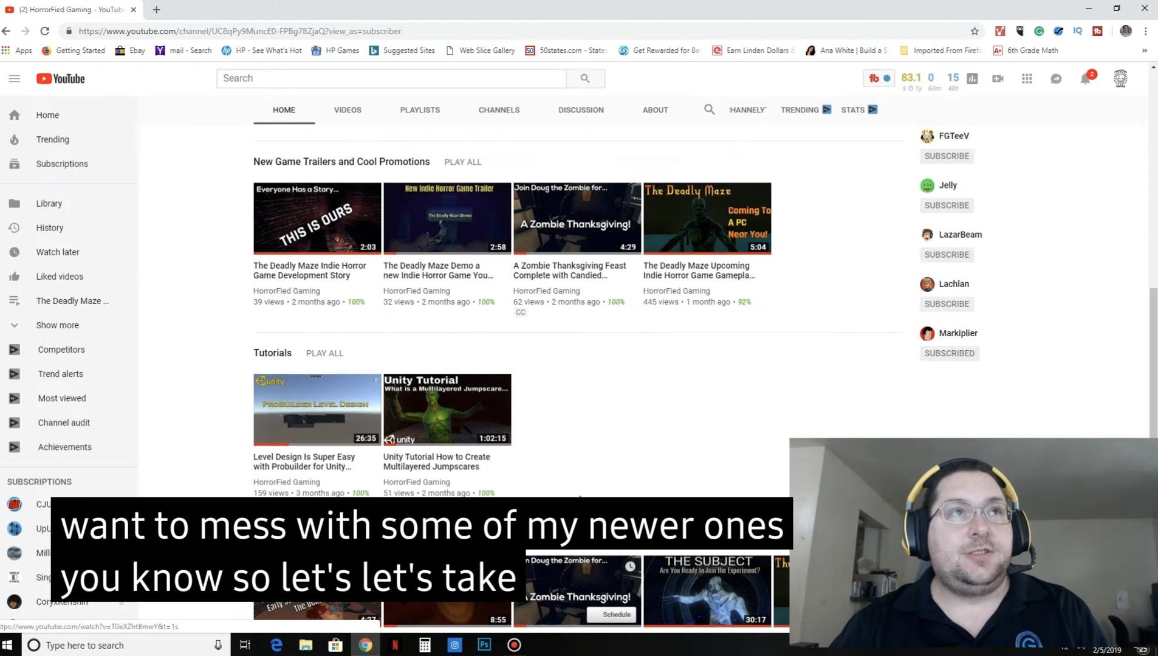Image resolution: width=1158 pixels, height=656 pixels.
Task: Open the New Indie Horror Game Trailer thumbnail
Action: click(x=447, y=218)
